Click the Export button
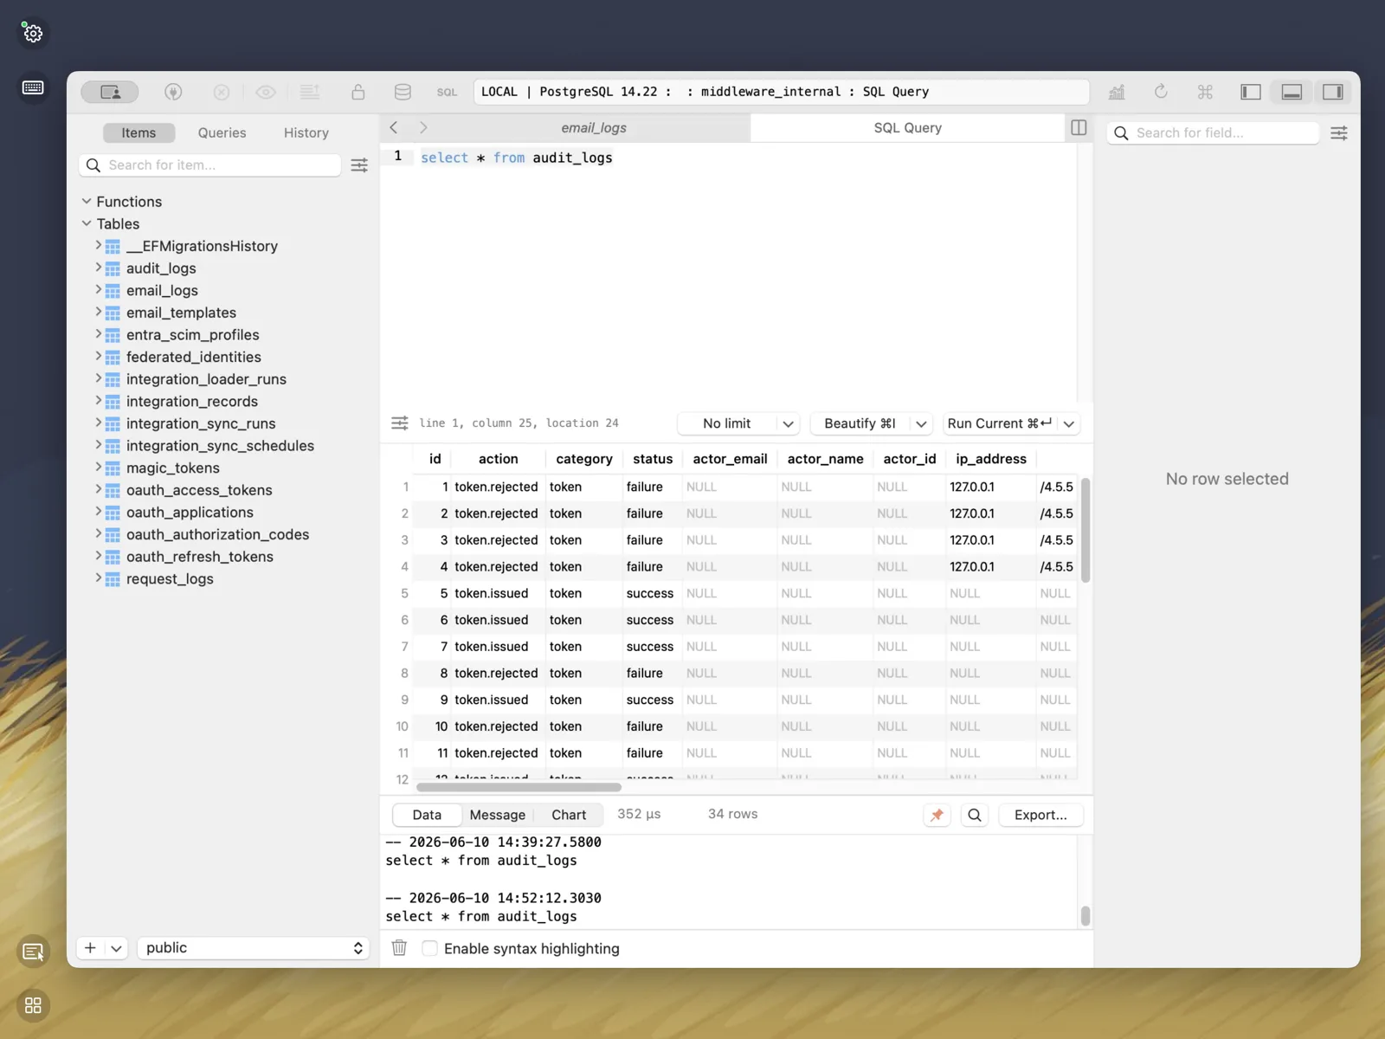1385x1039 pixels. [x=1040, y=815]
